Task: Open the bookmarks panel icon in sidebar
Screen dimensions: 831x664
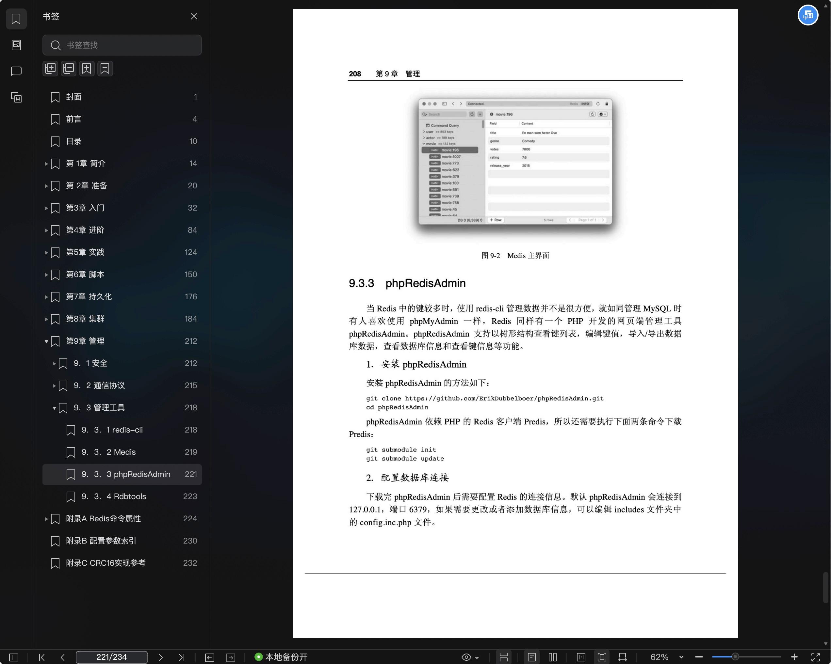Action: (16, 19)
